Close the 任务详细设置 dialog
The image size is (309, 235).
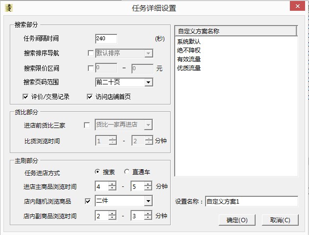click(x=297, y=6)
